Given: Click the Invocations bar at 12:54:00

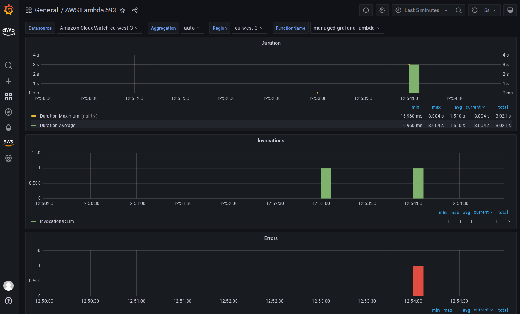Looking at the screenshot, I should coord(418,183).
